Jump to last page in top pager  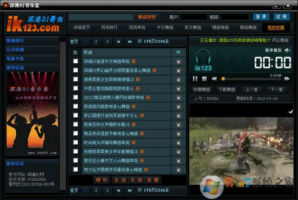click(x=130, y=42)
